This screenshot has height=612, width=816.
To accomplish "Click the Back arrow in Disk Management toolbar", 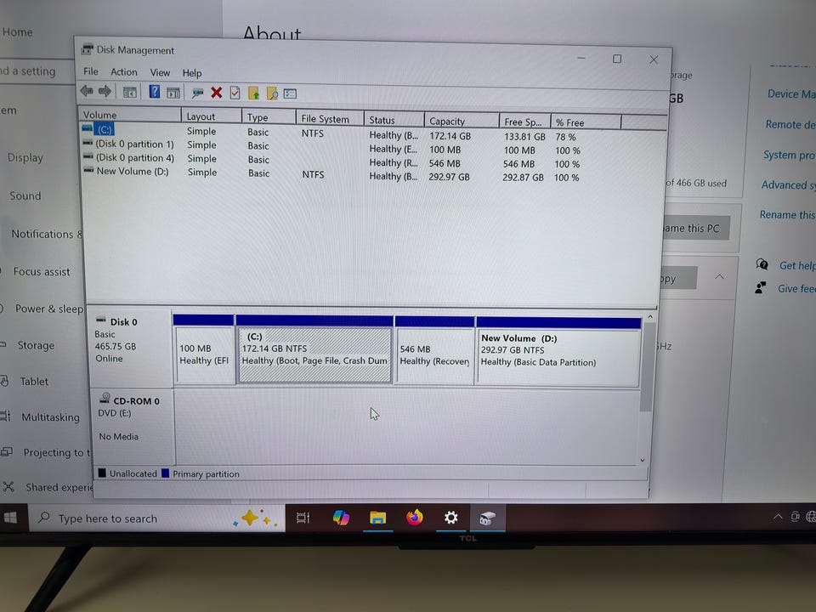I will [87, 91].
